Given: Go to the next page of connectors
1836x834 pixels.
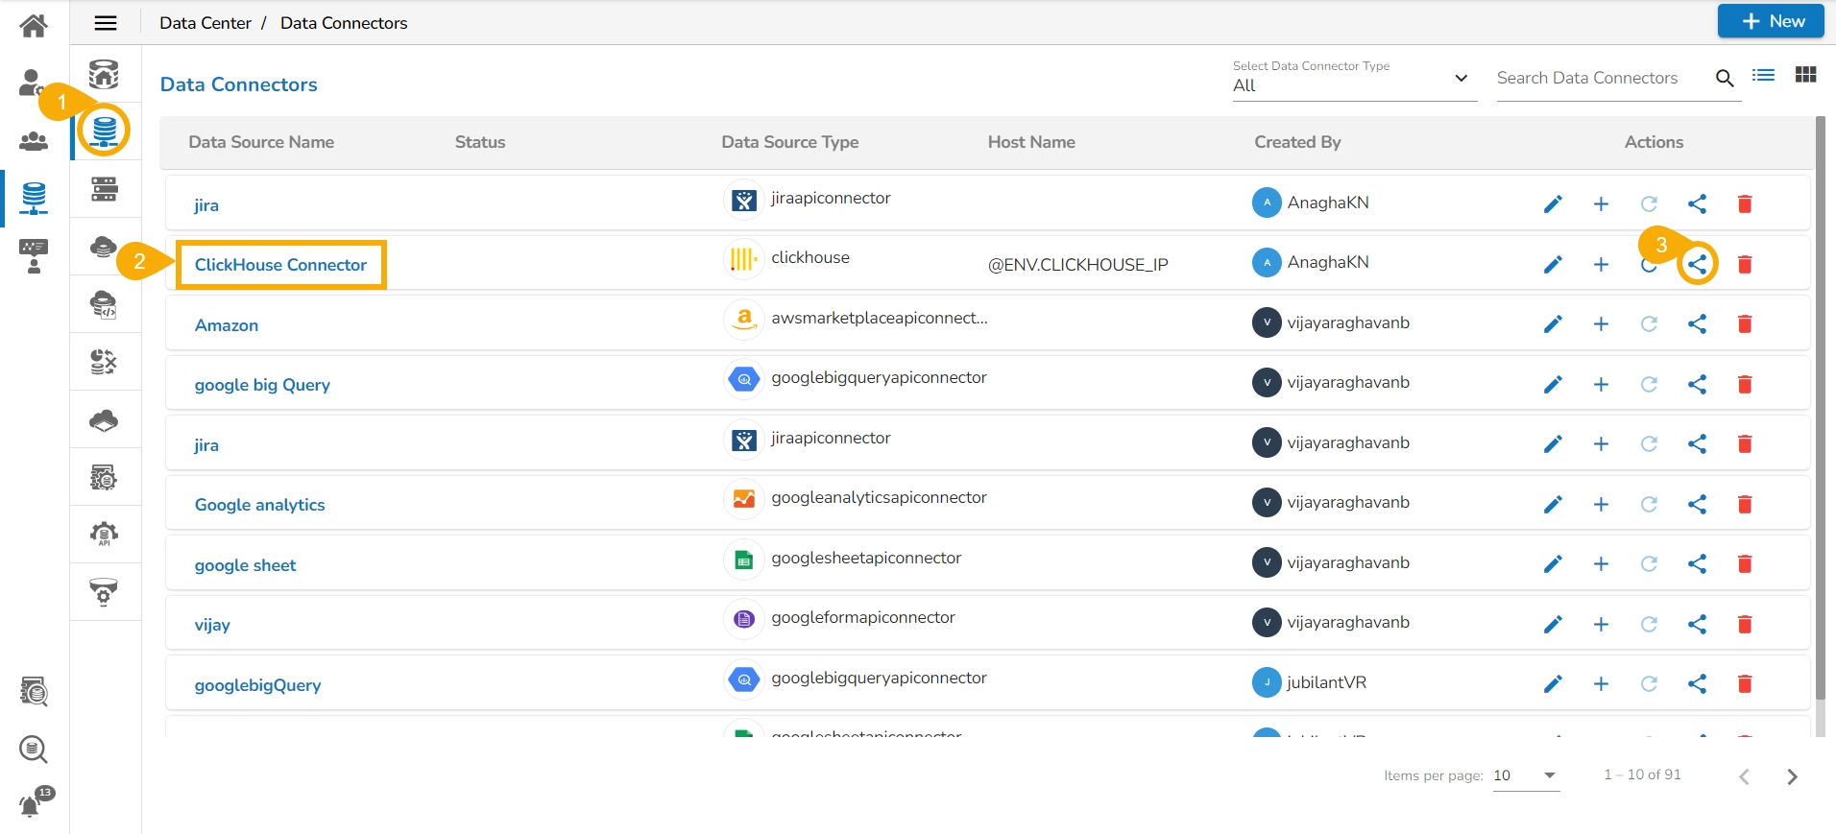Looking at the screenshot, I should [x=1792, y=776].
